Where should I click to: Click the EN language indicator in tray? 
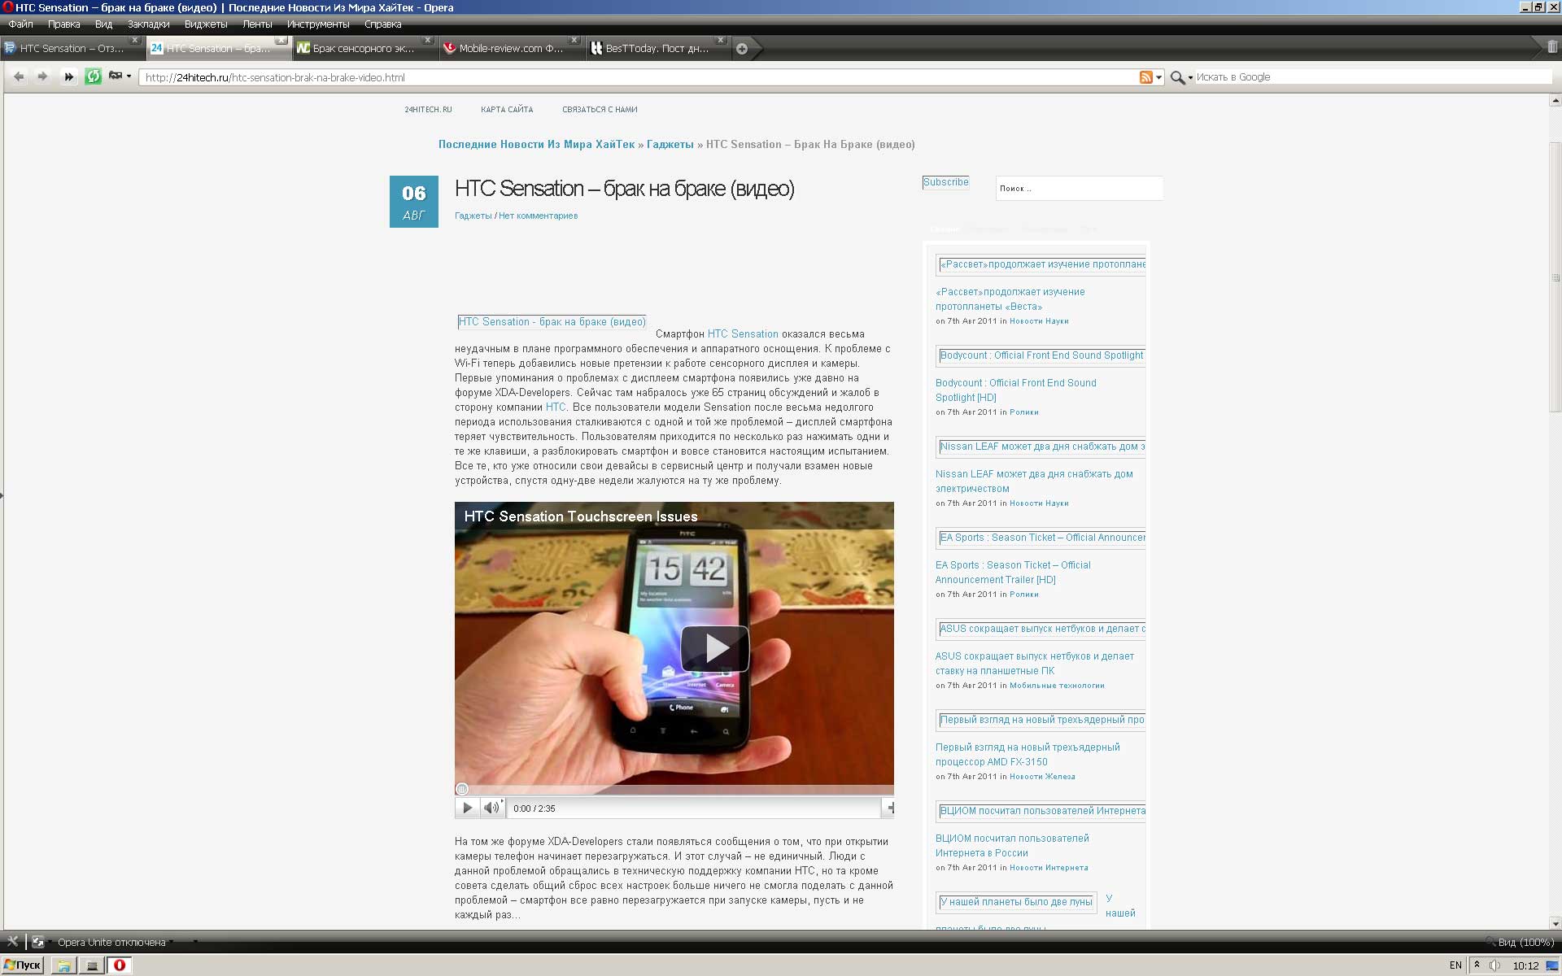click(x=1455, y=965)
